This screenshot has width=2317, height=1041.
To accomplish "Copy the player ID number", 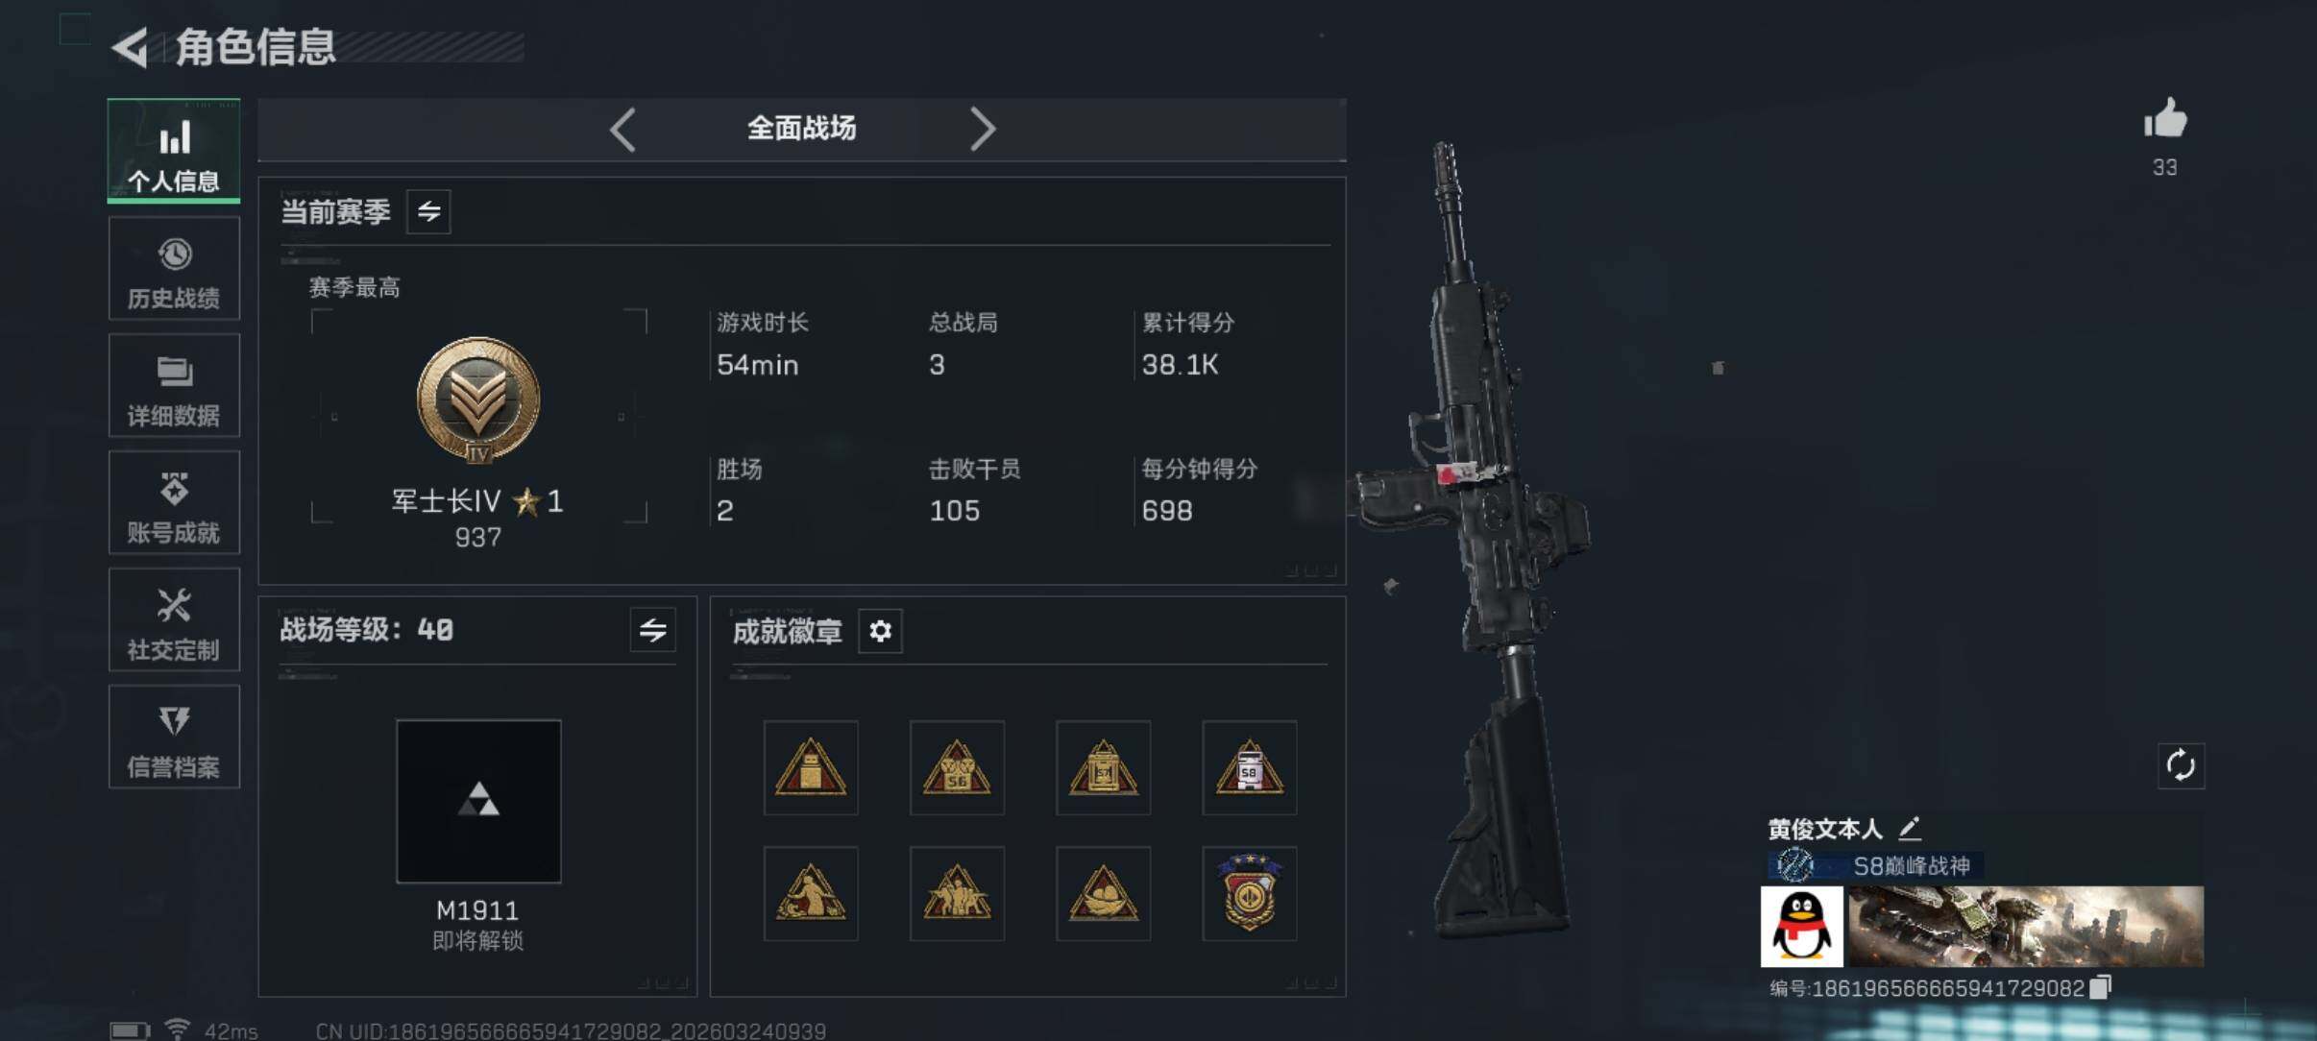I will 2101,987.
